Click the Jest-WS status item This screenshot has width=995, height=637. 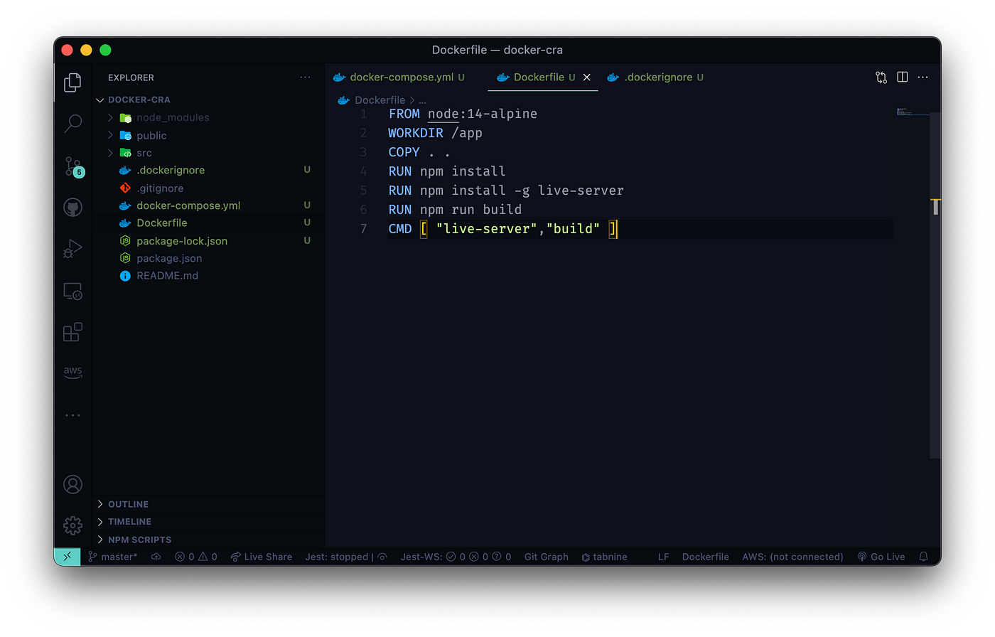(456, 557)
